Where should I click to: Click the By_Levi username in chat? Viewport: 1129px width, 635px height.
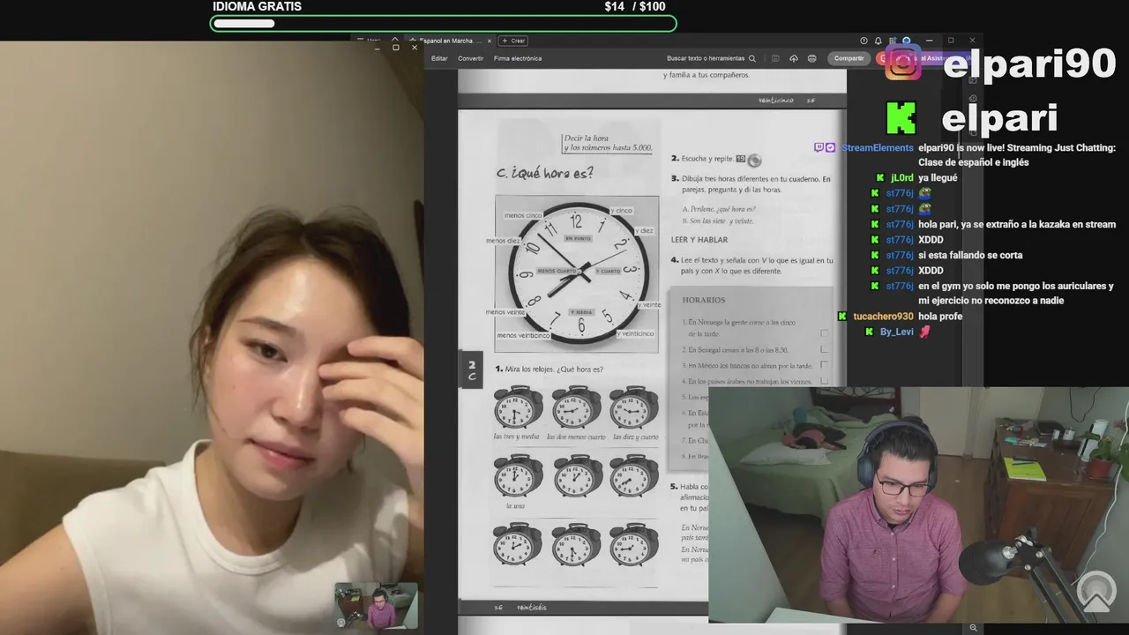coord(896,332)
